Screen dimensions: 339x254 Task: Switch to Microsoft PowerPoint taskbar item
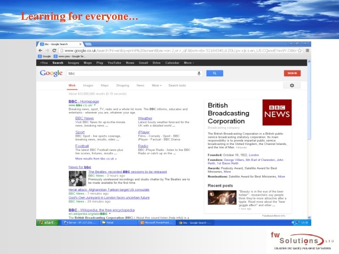(157, 222)
